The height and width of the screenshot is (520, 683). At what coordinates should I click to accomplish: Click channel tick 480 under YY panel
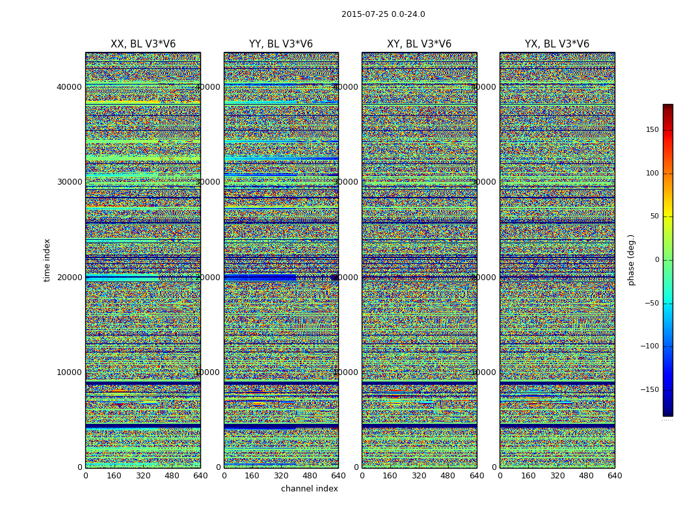coord(310,476)
